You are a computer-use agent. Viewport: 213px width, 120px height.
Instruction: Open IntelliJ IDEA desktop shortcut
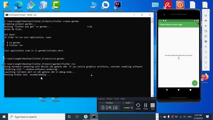[118, 6]
